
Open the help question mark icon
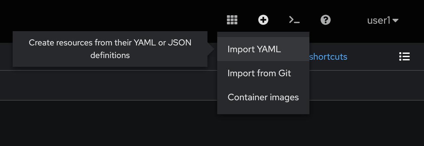tap(326, 20)
